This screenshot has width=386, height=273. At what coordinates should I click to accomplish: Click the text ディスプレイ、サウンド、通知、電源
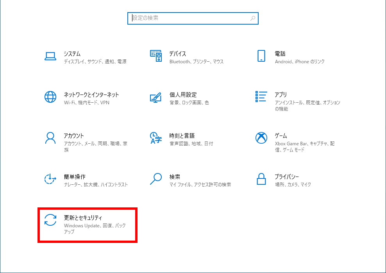click(x=95, y=62)
